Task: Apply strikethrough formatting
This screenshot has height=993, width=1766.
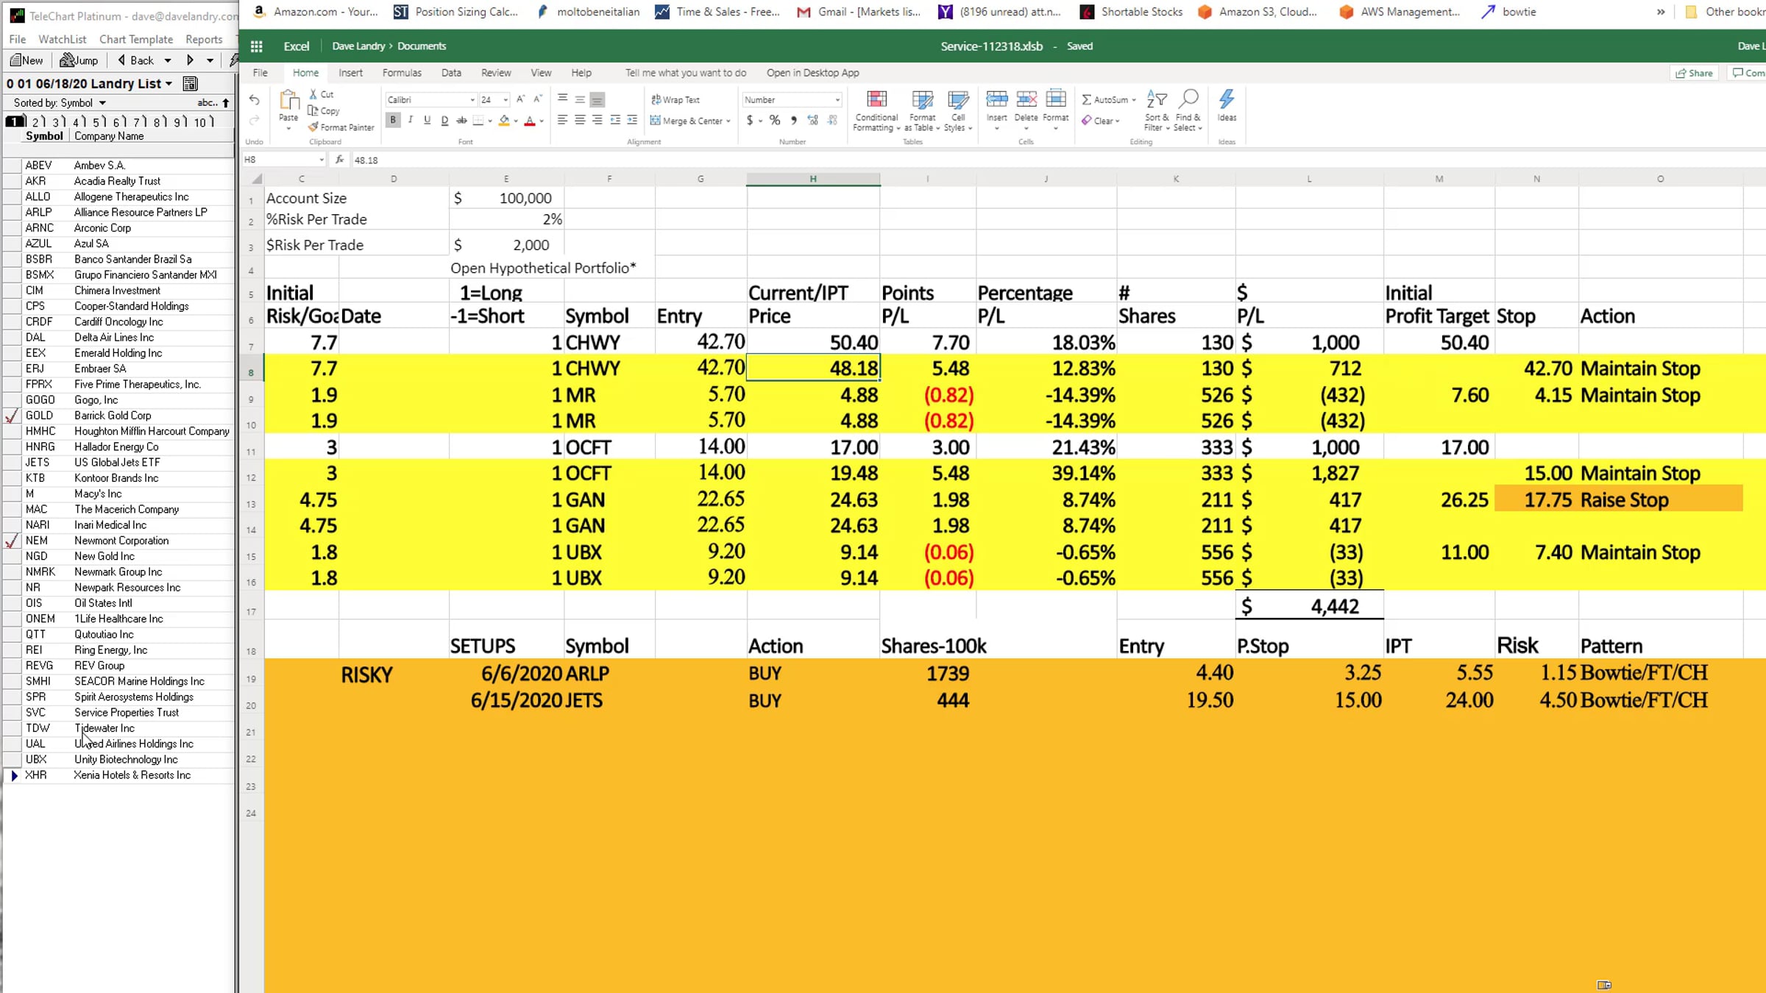Action: (x=461, y=121)
